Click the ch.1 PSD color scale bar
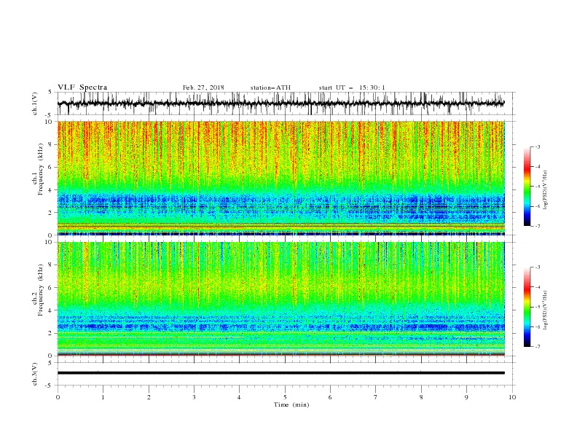 pos(527,187)
